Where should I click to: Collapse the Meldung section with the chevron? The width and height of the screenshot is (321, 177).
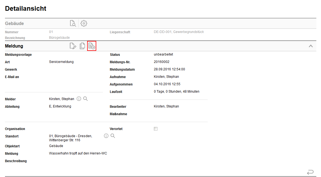click(x=311, y=46)
